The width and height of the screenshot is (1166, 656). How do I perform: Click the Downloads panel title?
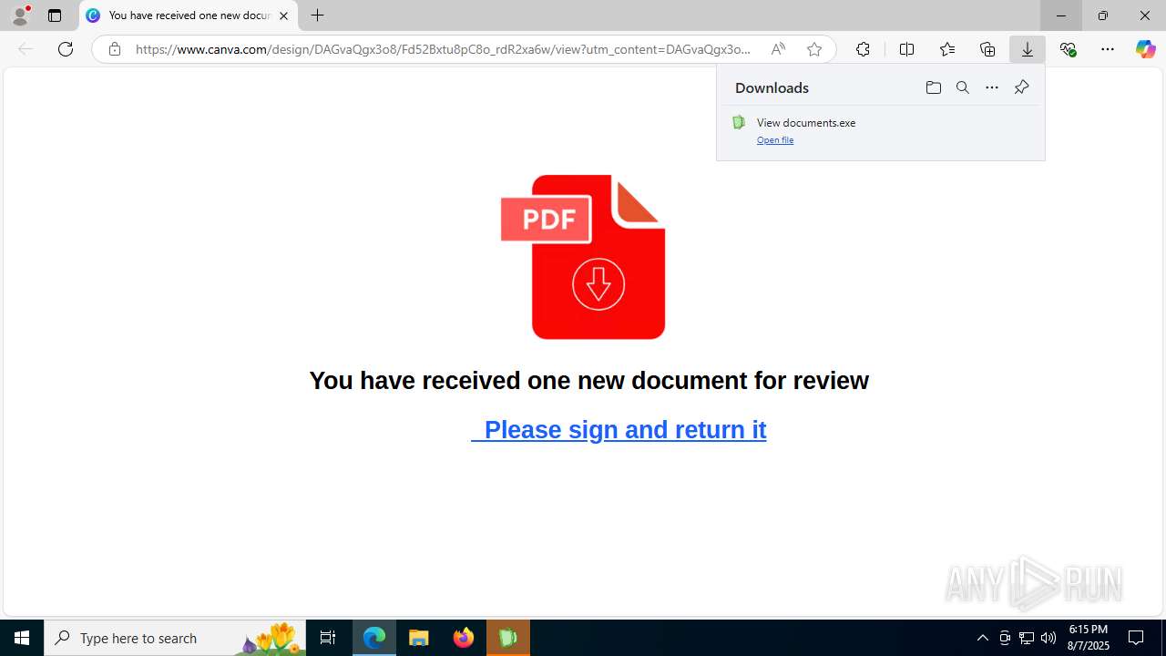[x=772, y=87]
